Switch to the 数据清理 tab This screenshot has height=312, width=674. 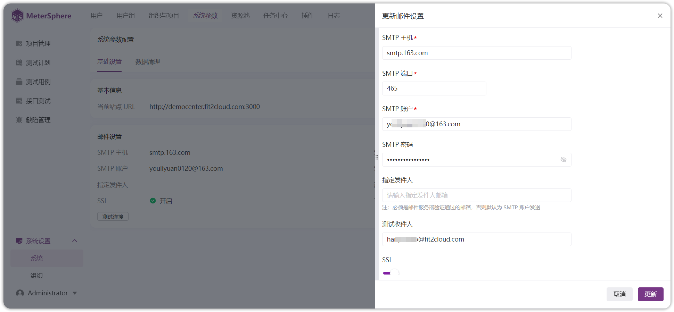[x=148, y=62]
